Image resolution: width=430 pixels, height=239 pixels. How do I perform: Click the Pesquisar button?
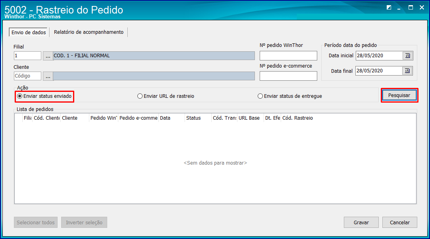tap(399, 95)
